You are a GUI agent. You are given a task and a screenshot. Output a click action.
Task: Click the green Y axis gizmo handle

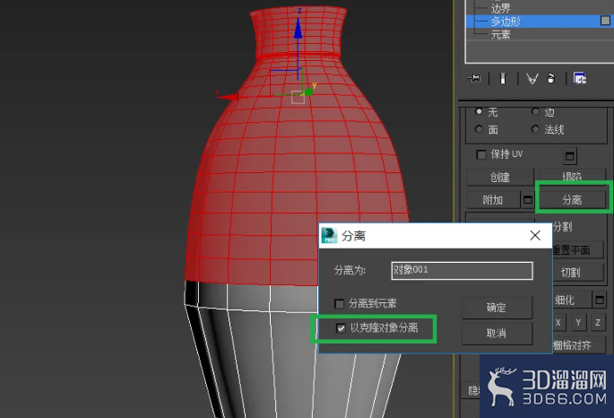pyautogui.click(x=308, y=91)
